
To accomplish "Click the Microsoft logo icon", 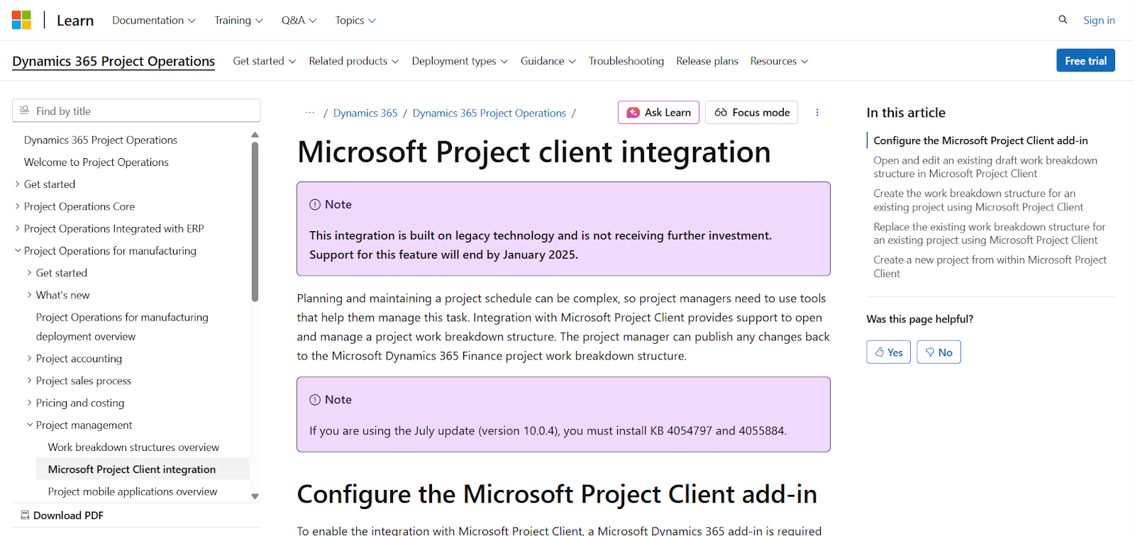I will (21, 20).
